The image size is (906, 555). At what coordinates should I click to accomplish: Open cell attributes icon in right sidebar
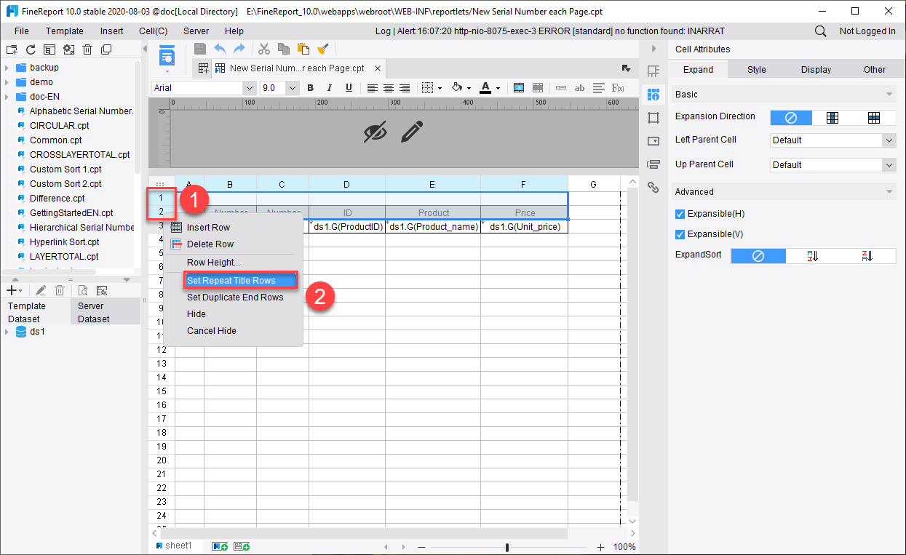tap(653, 94)
